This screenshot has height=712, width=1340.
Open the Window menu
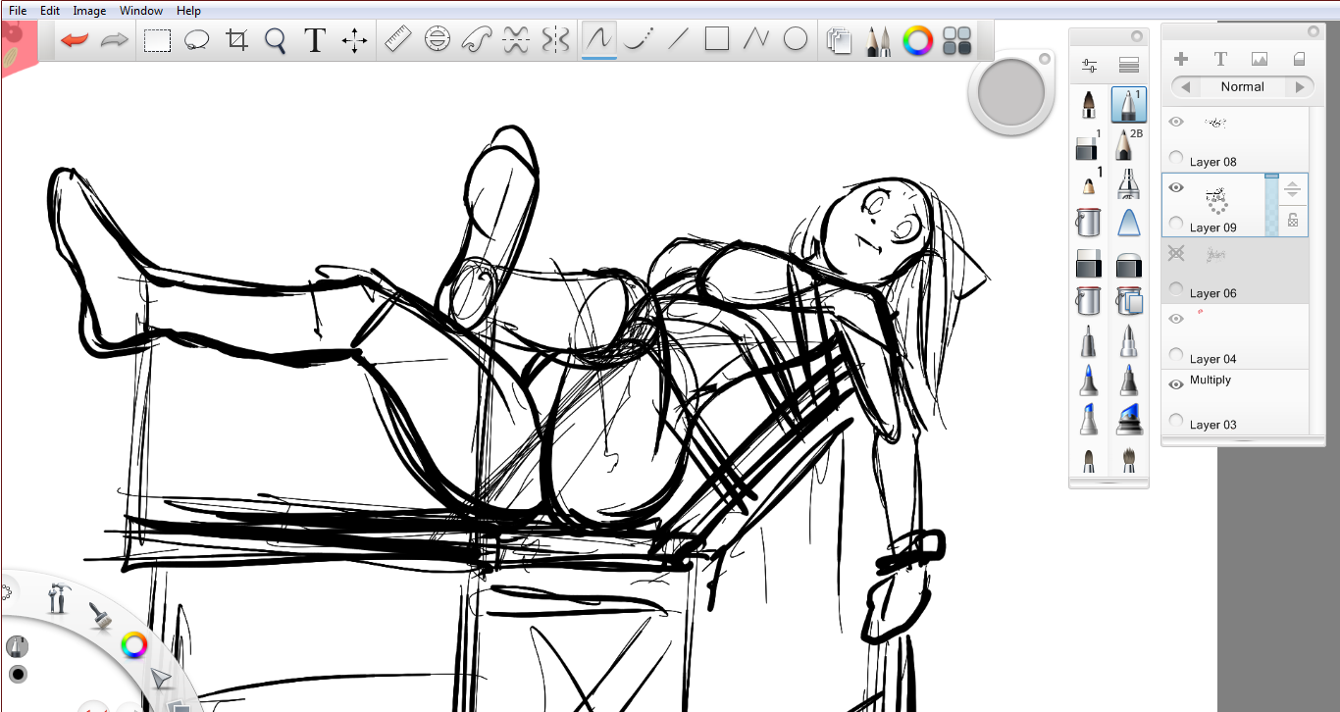click(141, 11)
